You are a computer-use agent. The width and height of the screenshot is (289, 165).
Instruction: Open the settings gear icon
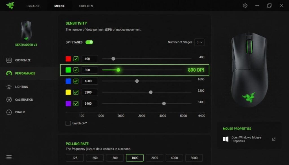245,6
